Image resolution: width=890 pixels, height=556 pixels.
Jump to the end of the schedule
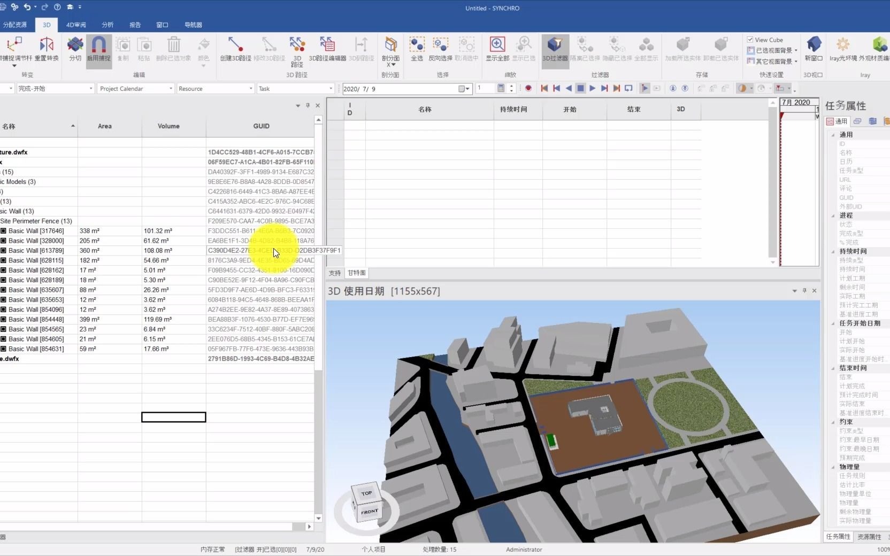coord(617,88)
